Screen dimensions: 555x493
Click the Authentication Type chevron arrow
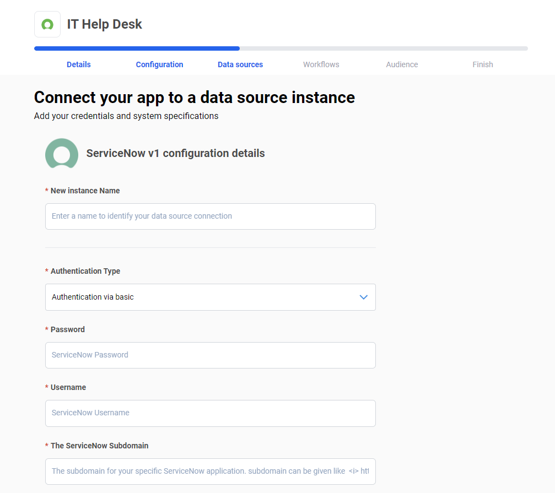(x=364, y=297)
